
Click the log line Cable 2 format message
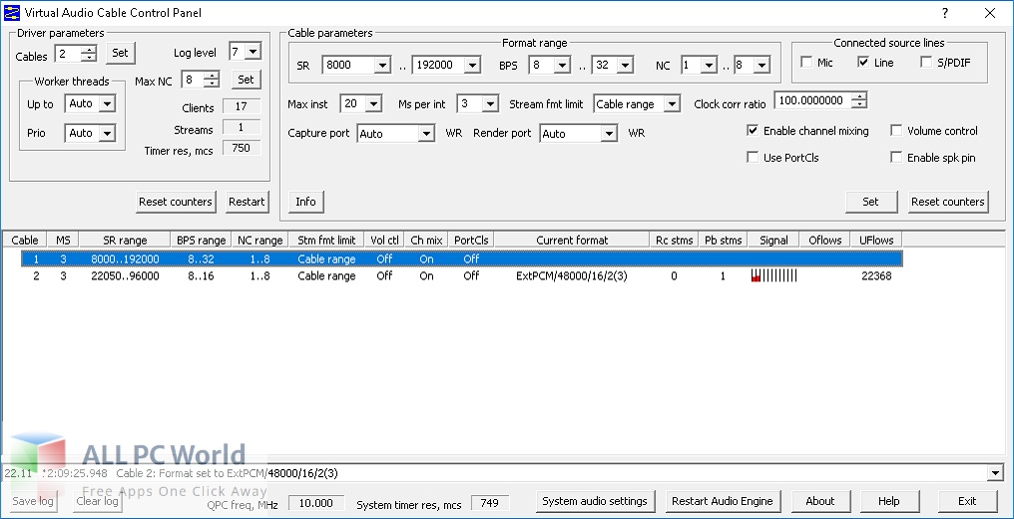(x=227, y=473)
